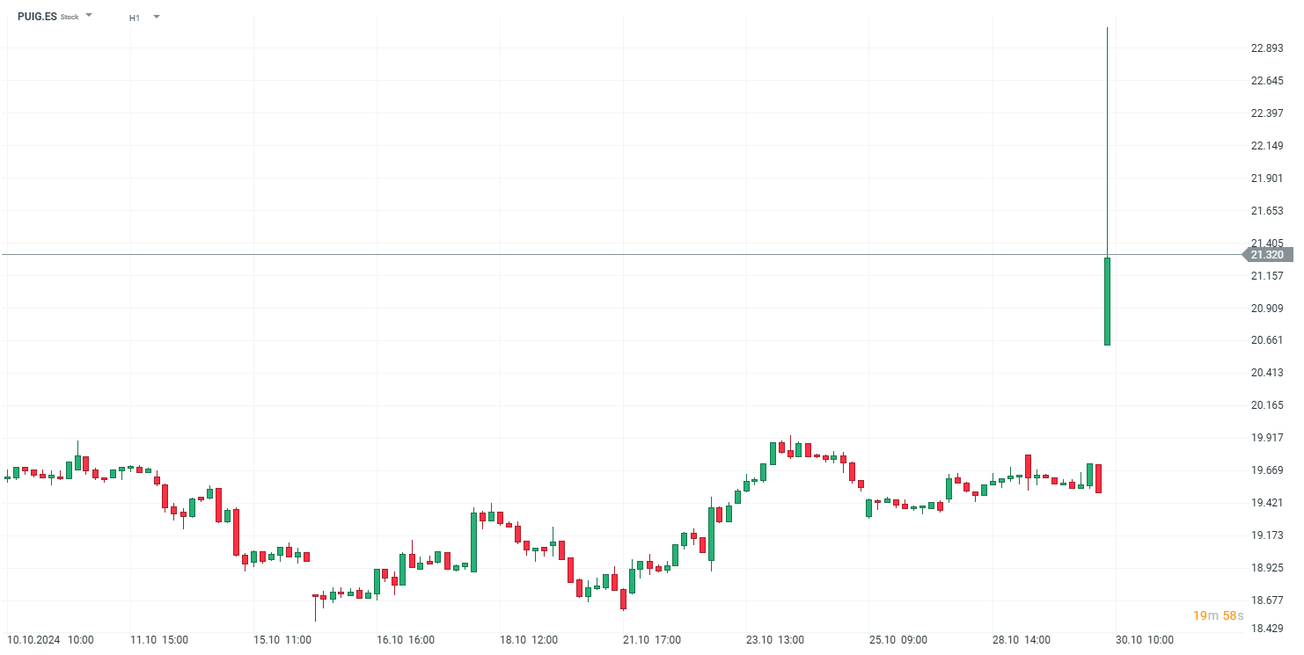Viewport: 1304px width, 655px height.
Task: Click the 22.893 price axis label
Action: (1267, 48)
